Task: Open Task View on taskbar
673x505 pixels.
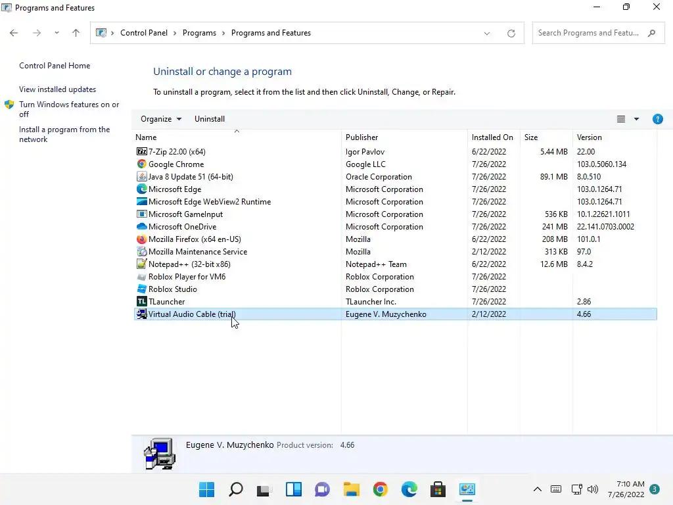Action: (264, 489)
